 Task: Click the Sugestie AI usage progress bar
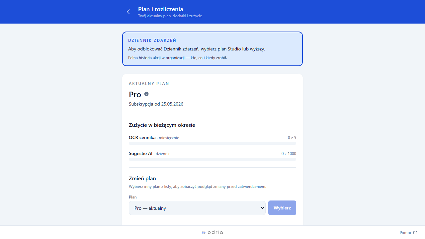tap(212, 159)
